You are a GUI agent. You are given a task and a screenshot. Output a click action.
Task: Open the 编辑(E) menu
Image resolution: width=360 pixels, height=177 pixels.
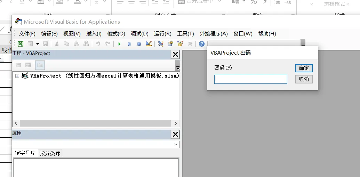49,34
